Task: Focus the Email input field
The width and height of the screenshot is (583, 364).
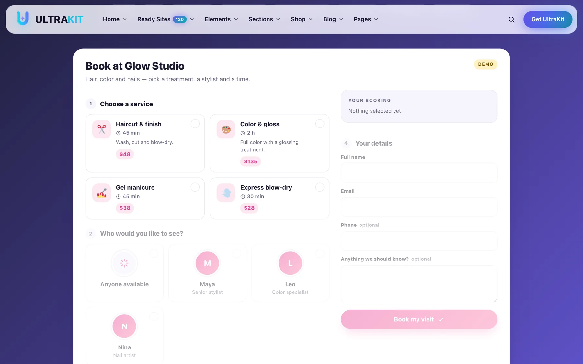Action: [x=419, y=207]
